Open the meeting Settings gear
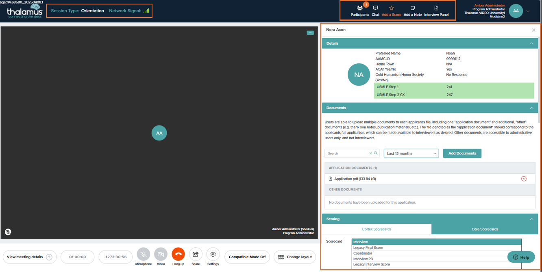 213,254
